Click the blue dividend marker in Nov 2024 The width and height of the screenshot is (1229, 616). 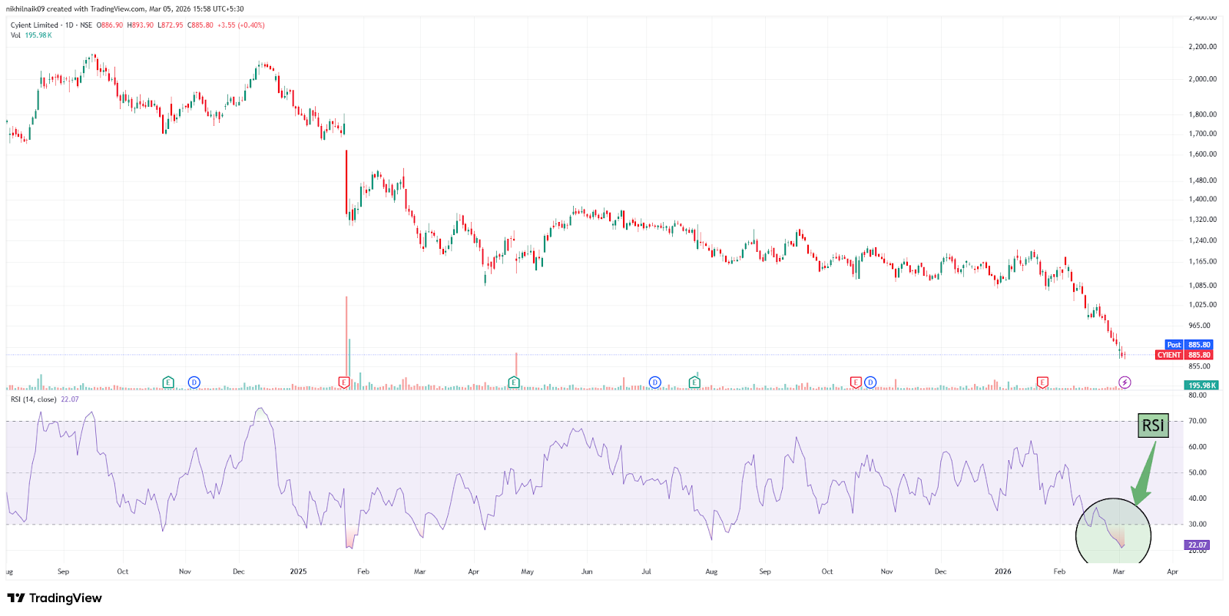[194, 383]
